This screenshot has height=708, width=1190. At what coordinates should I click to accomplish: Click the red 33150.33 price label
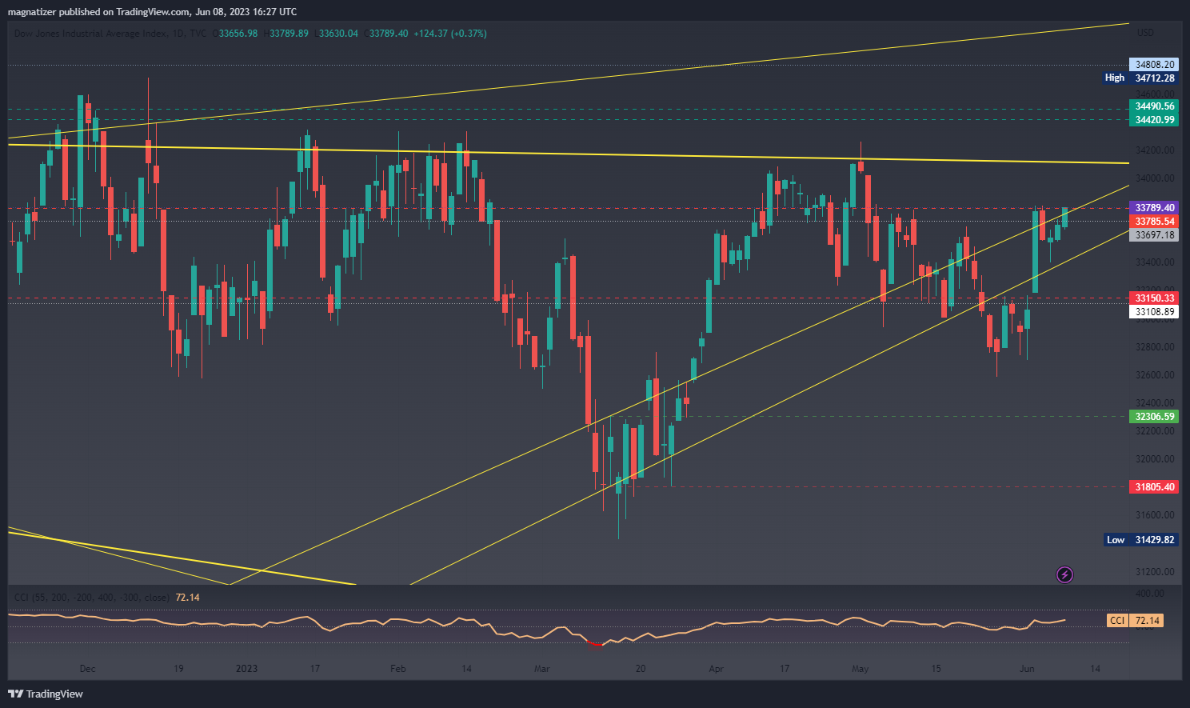1154,298
